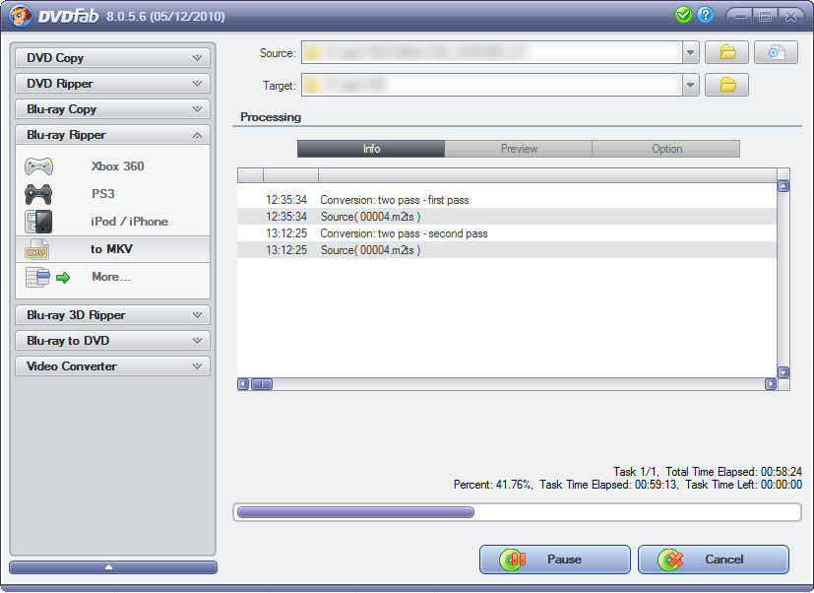
Task: Select the 12:35:34 'Source( 00004.m2ts )' row
Action: 507,217
